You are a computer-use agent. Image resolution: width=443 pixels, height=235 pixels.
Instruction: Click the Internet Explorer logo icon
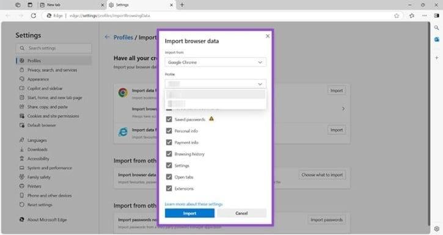click(123, 131)
